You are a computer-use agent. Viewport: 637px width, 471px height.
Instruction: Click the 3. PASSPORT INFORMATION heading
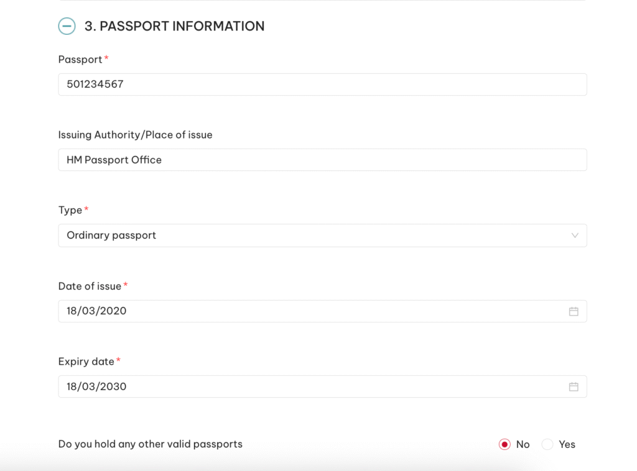click(x=174, y=26)
